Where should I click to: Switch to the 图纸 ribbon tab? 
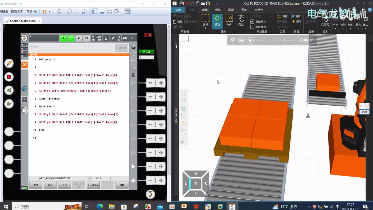(231, 10)
